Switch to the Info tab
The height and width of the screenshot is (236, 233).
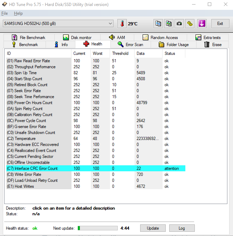point(60,45)
